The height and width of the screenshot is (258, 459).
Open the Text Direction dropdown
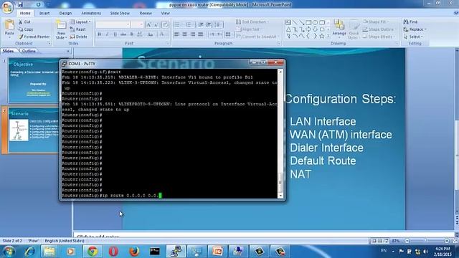point(252,21)
